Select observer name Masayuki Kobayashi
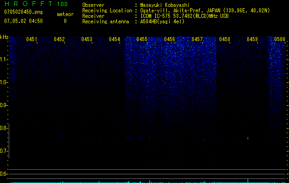The width and height of the screenshot is (289, 183). click(x=165, y=5)
